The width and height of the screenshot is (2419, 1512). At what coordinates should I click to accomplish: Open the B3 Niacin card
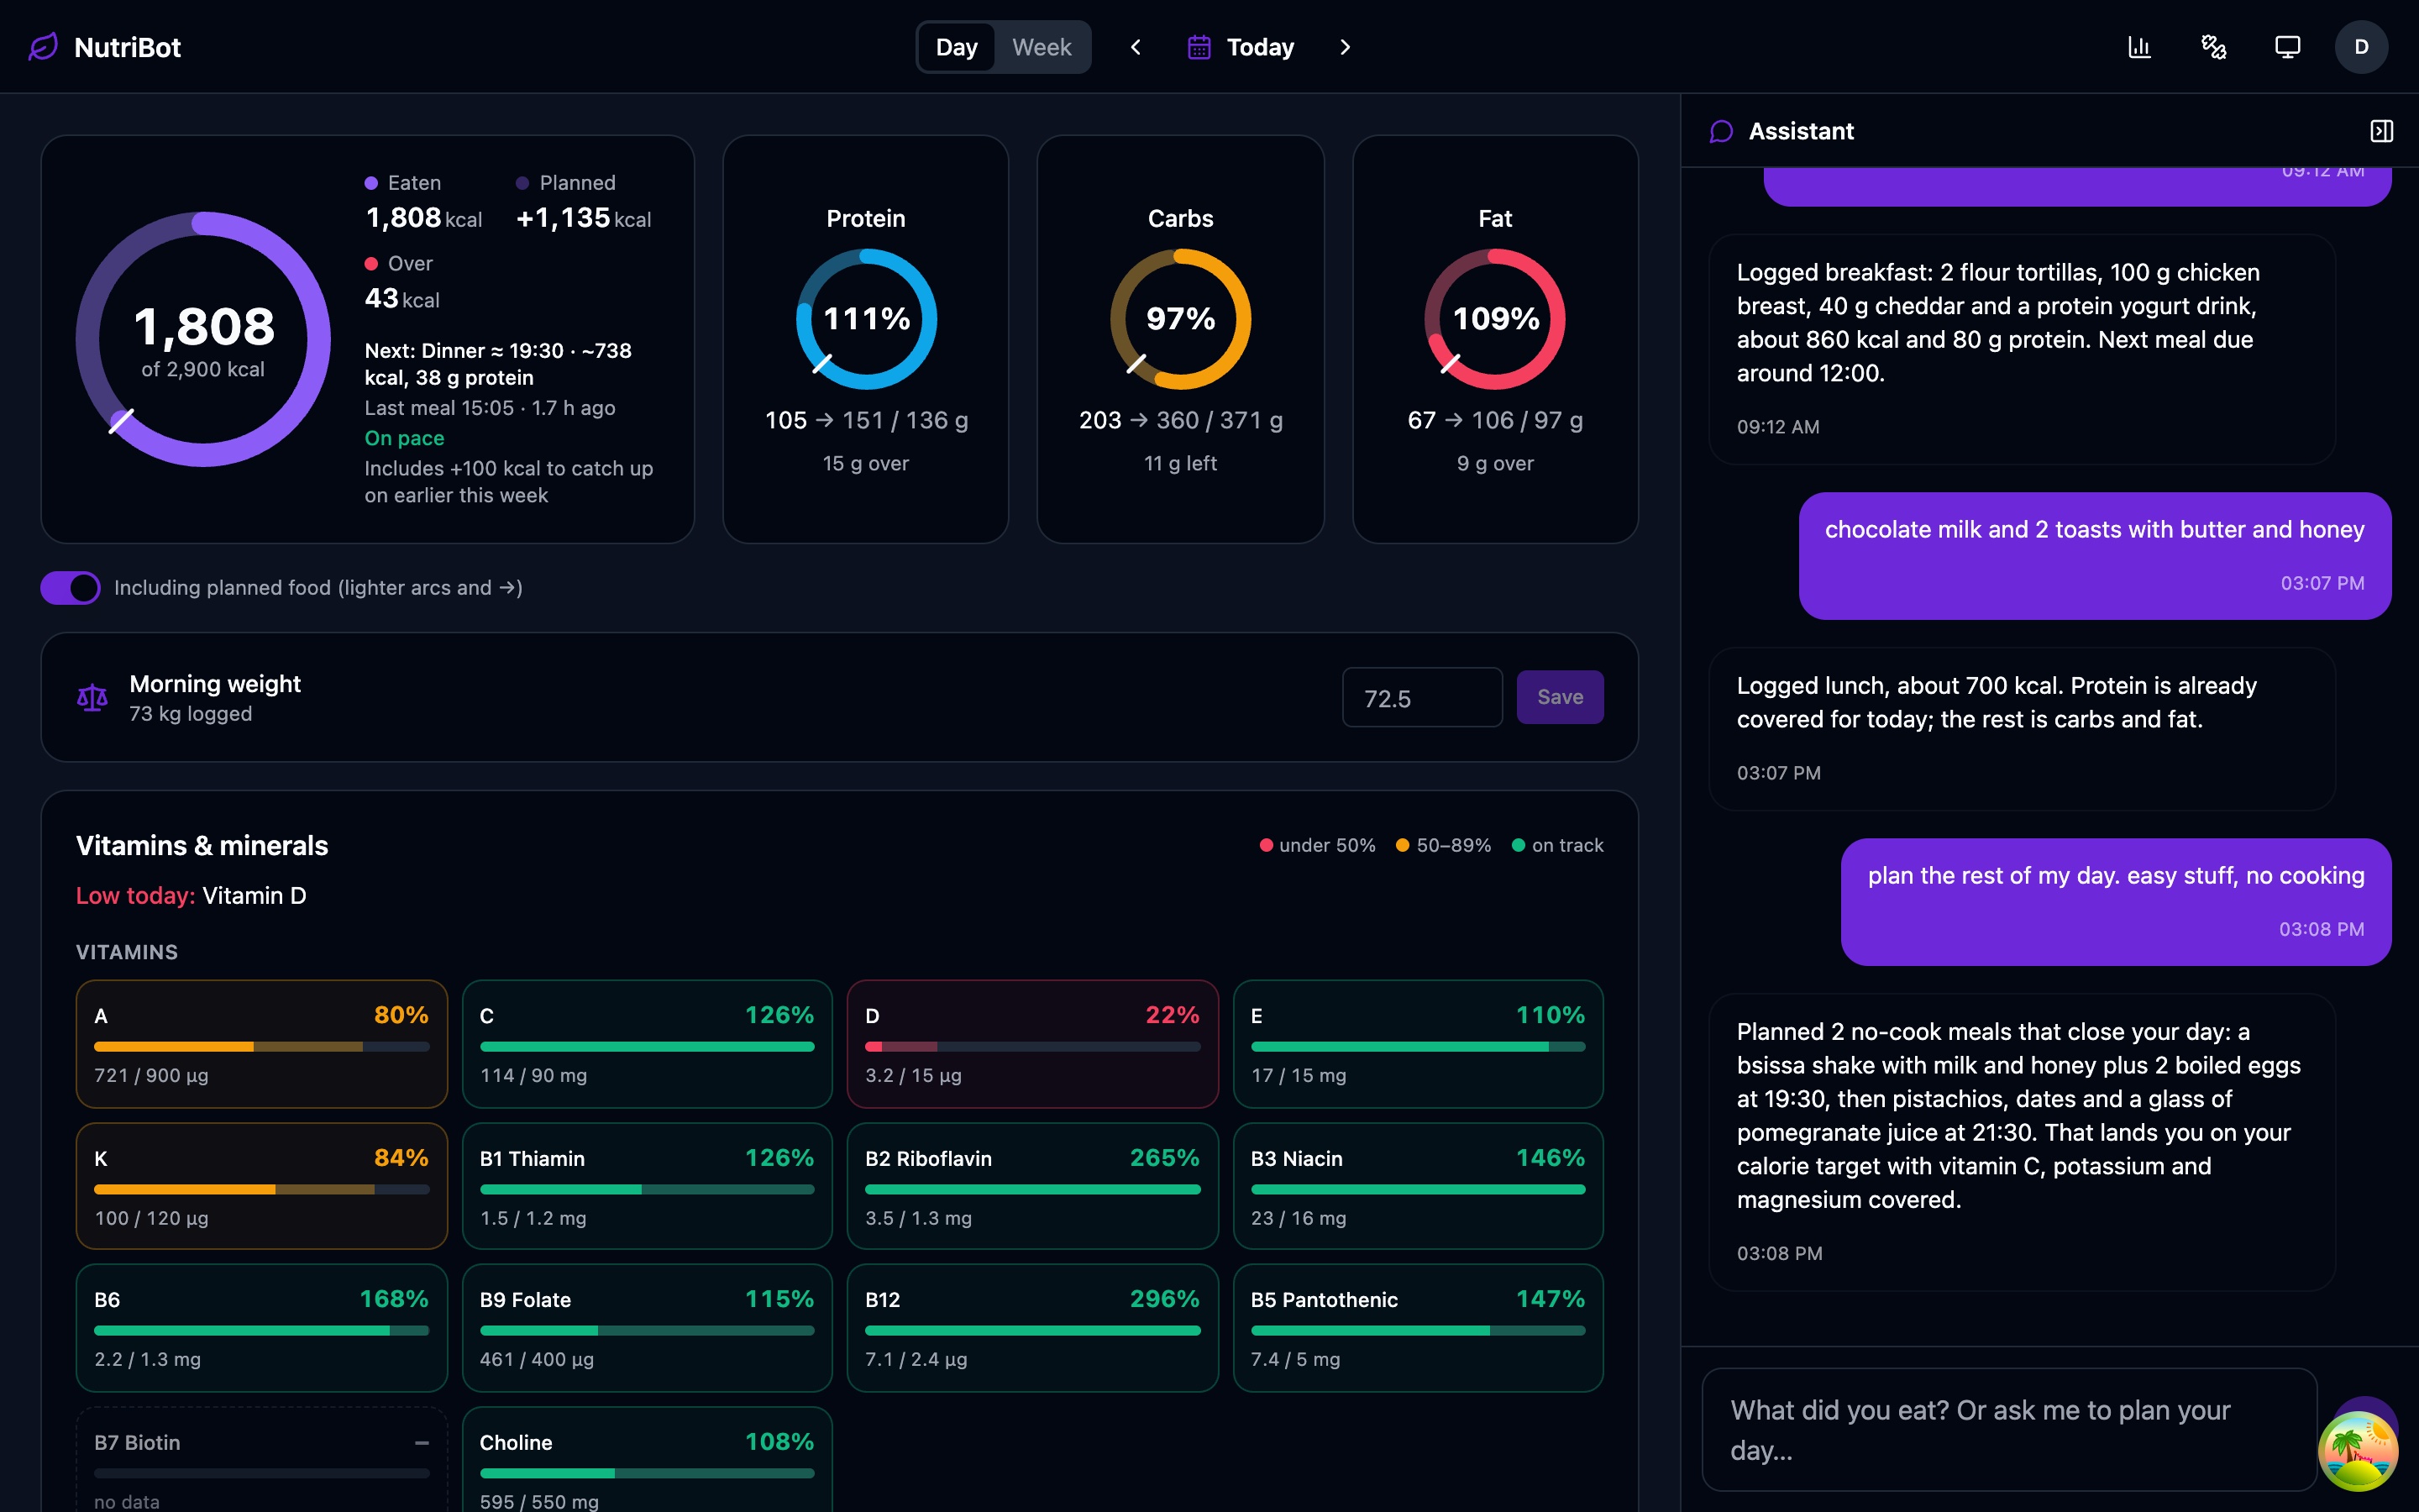click(1418, 1186)
